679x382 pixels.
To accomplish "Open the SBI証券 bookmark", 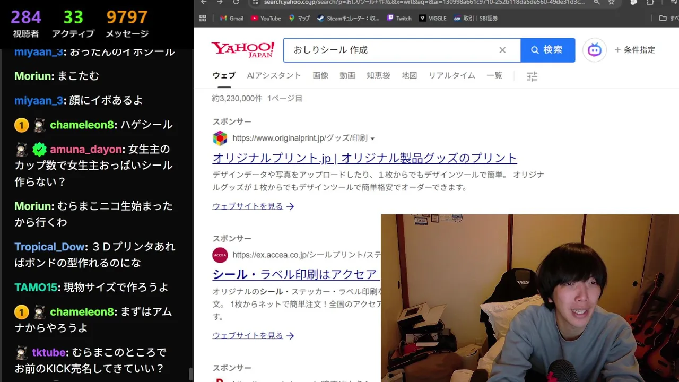I will tap(476, 18).
